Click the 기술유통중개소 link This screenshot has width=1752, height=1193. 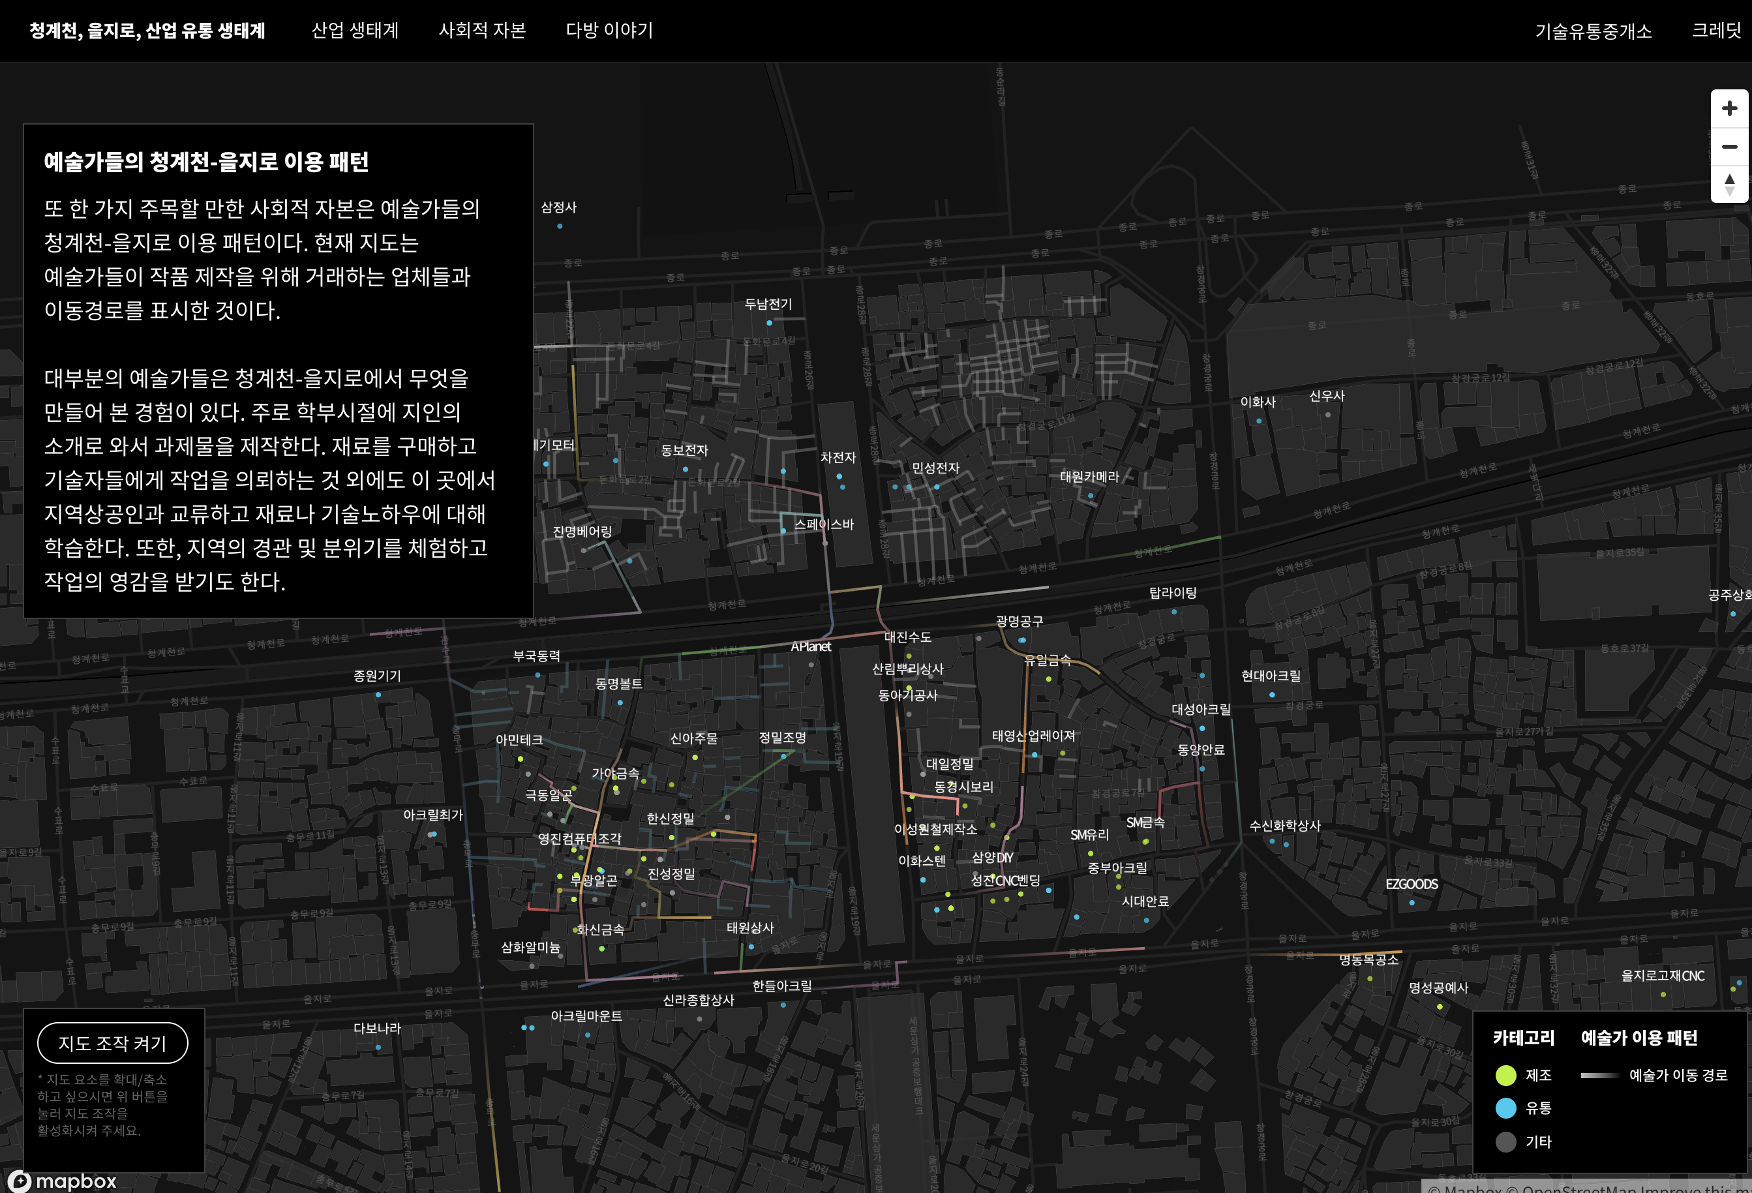coord(1593,31)
